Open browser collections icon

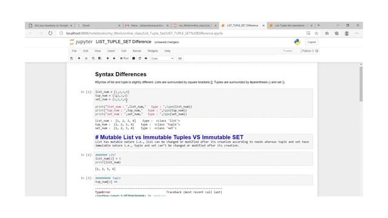coord(337,33)
